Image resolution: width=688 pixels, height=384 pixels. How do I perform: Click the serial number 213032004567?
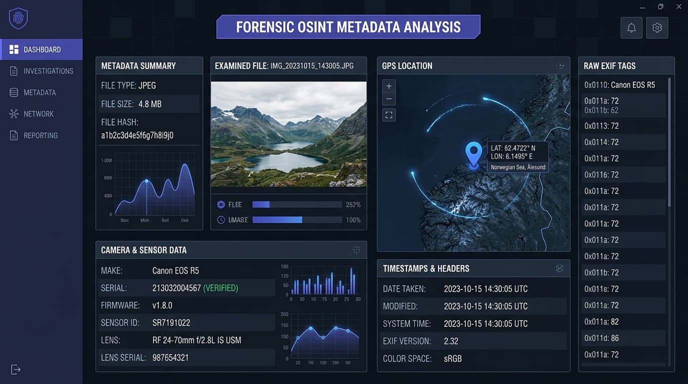(x=176, y=288)
